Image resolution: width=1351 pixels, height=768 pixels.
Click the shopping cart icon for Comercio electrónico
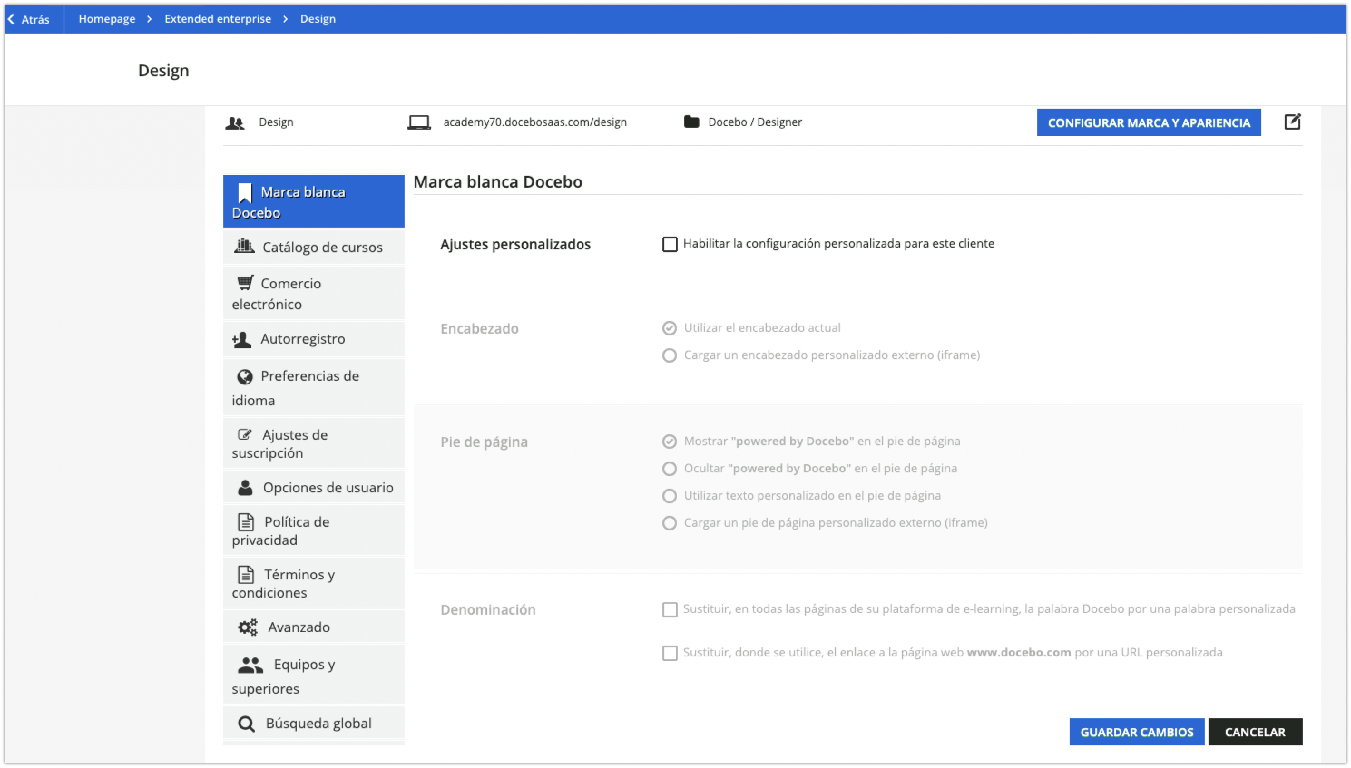(245, 282)
